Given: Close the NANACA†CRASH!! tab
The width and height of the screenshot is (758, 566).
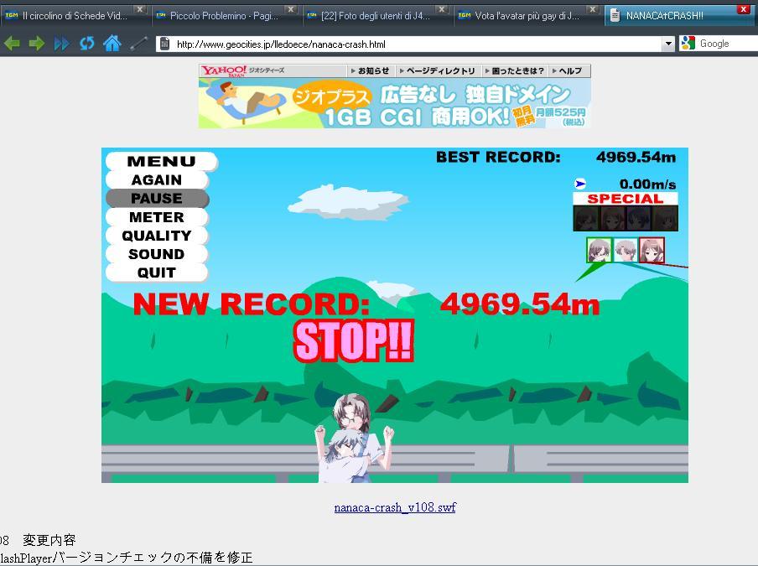Looking at the screenshot, I should pyautogui.click(x=744, y=8).
